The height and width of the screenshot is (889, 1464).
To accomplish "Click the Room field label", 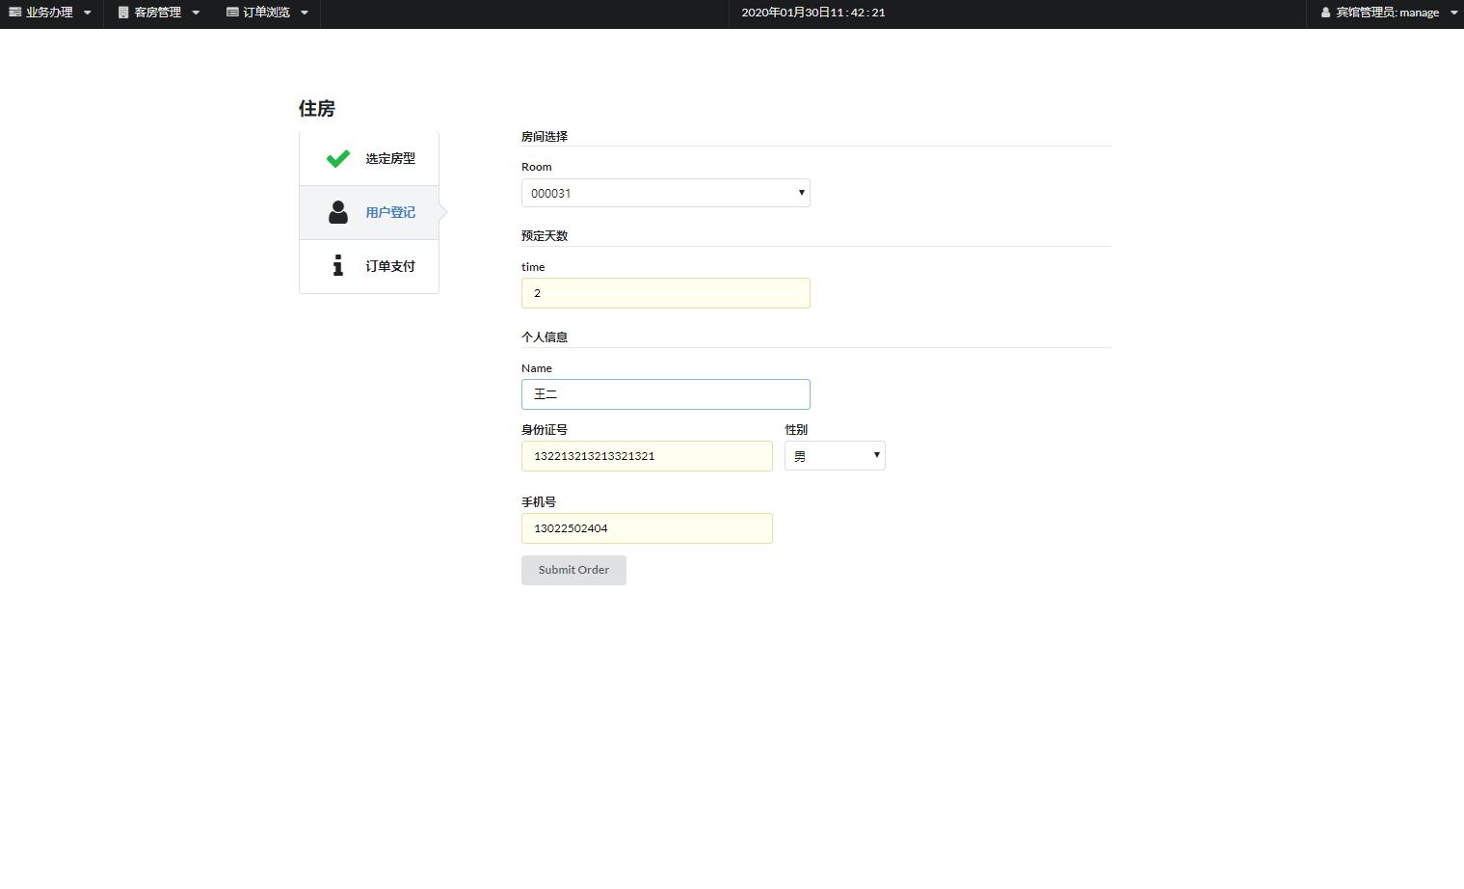I will point(537,167).
